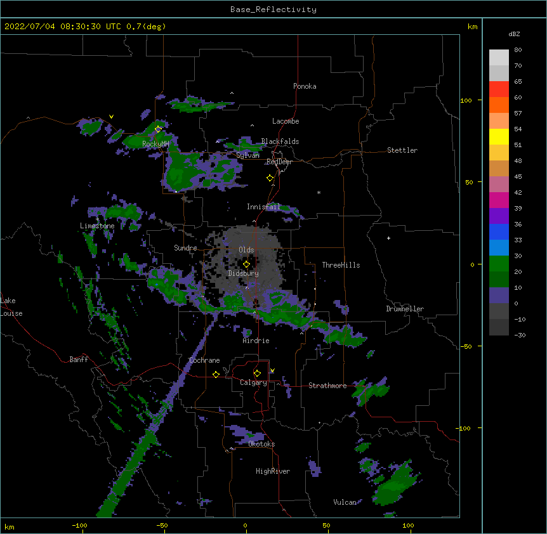Pick the yellow 51–54 dBZ legend swatch
The image size is (547, 534).
coord(499,136)
